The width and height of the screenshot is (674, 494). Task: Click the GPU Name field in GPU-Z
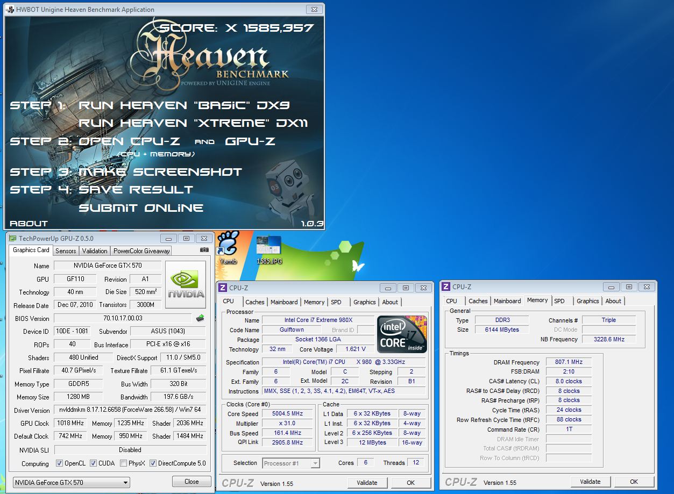tap(107, 266)
